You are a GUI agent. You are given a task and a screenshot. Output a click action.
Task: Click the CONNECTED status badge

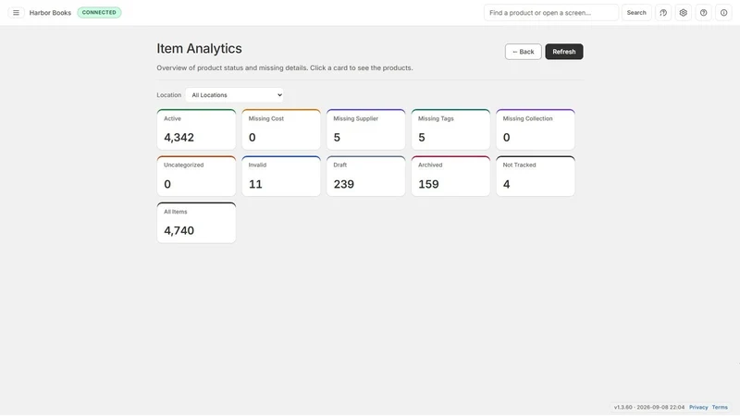tap(99, 12)
